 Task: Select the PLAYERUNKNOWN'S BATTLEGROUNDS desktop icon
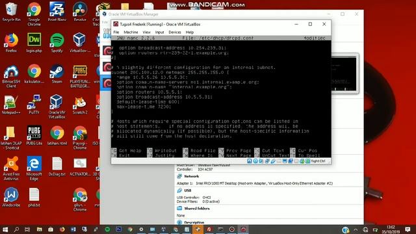click(x=80, y=76)
